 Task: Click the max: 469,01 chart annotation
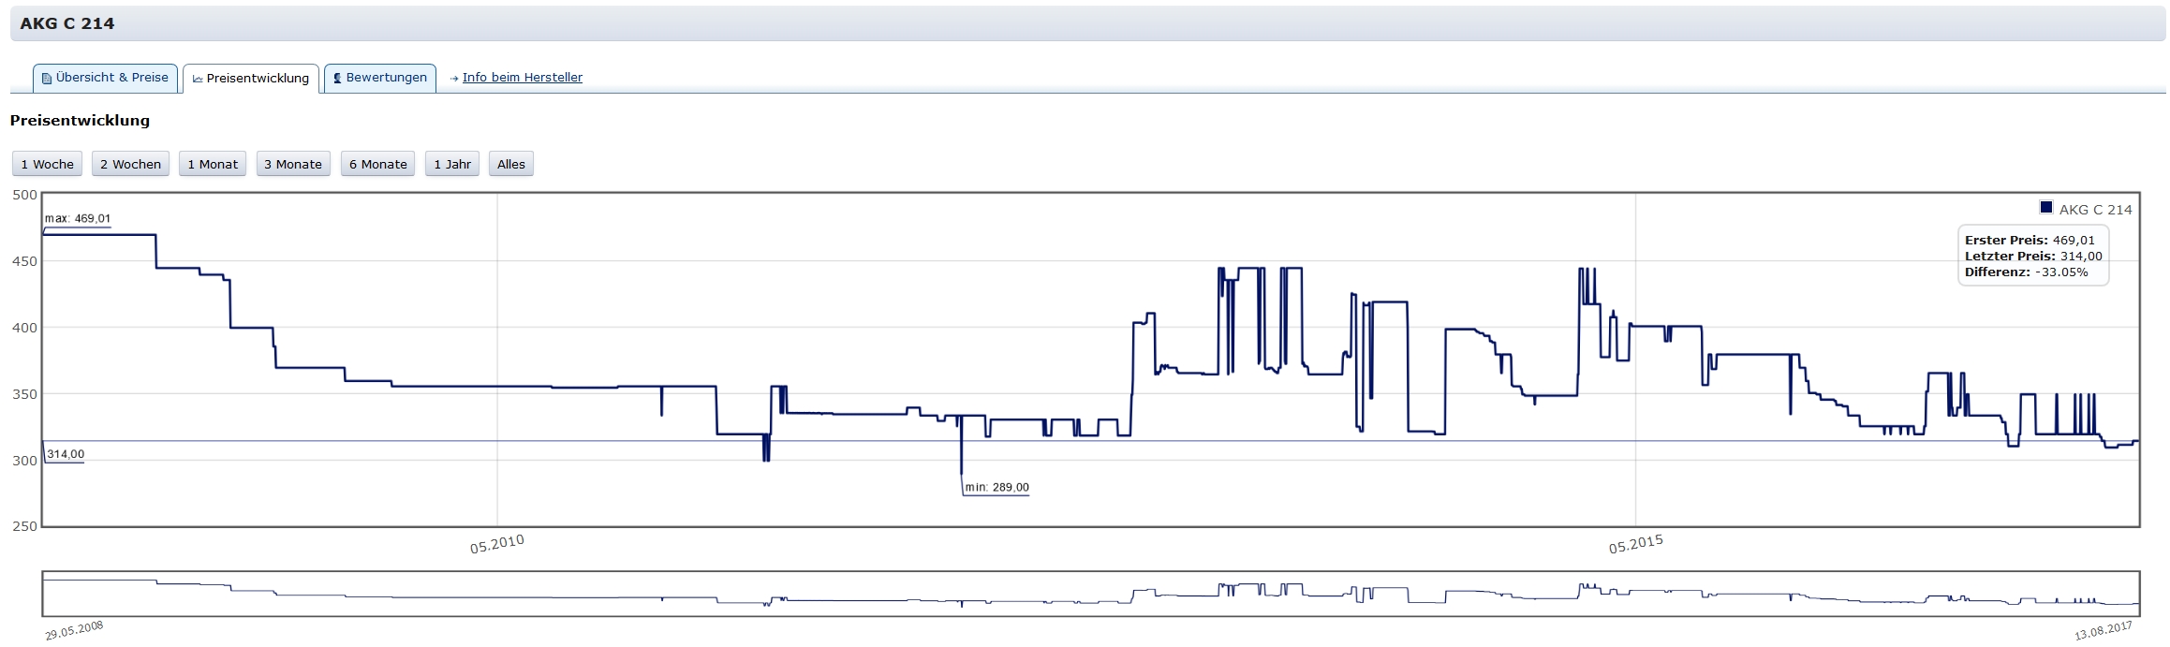[x=78, y=219]
